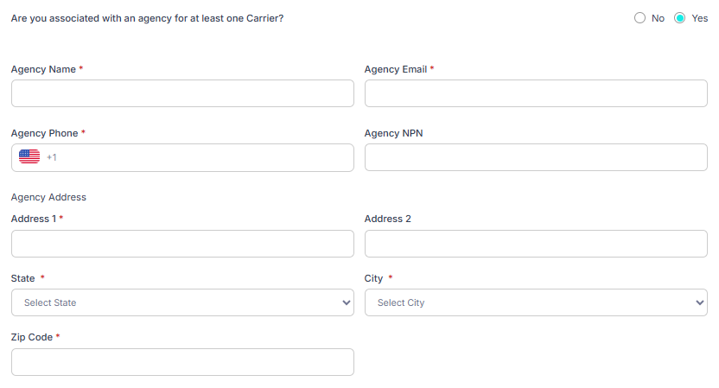Focus the Address 2 input field
Viewport: 719px width, 388px height.
[536, 244]
